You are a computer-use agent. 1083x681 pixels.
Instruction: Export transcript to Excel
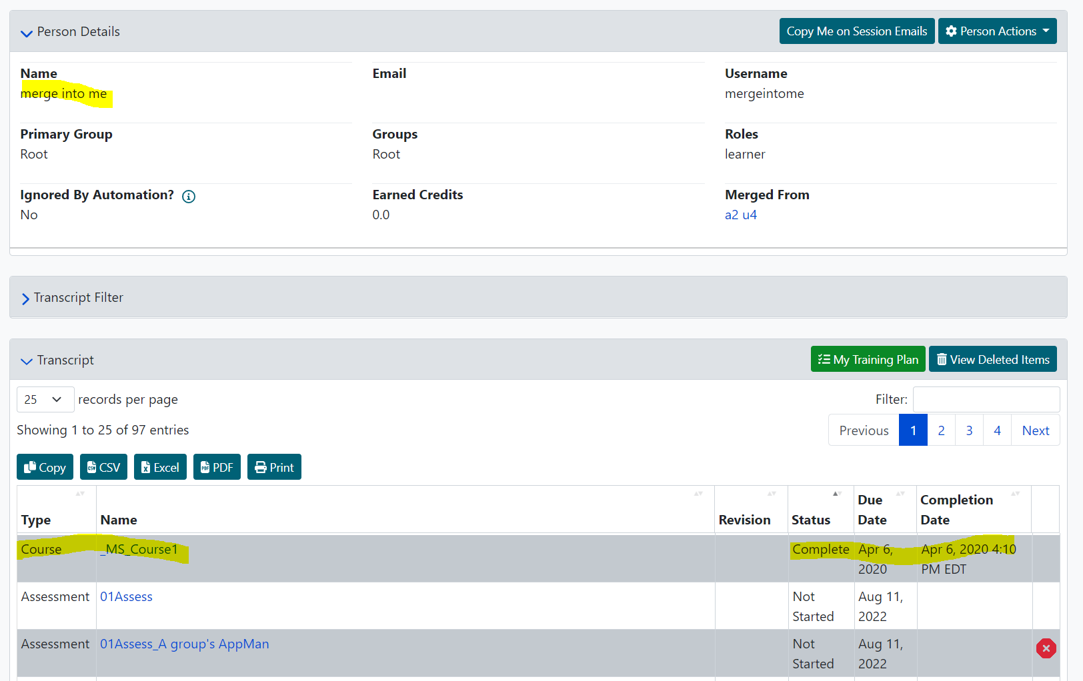click(160, 467)
